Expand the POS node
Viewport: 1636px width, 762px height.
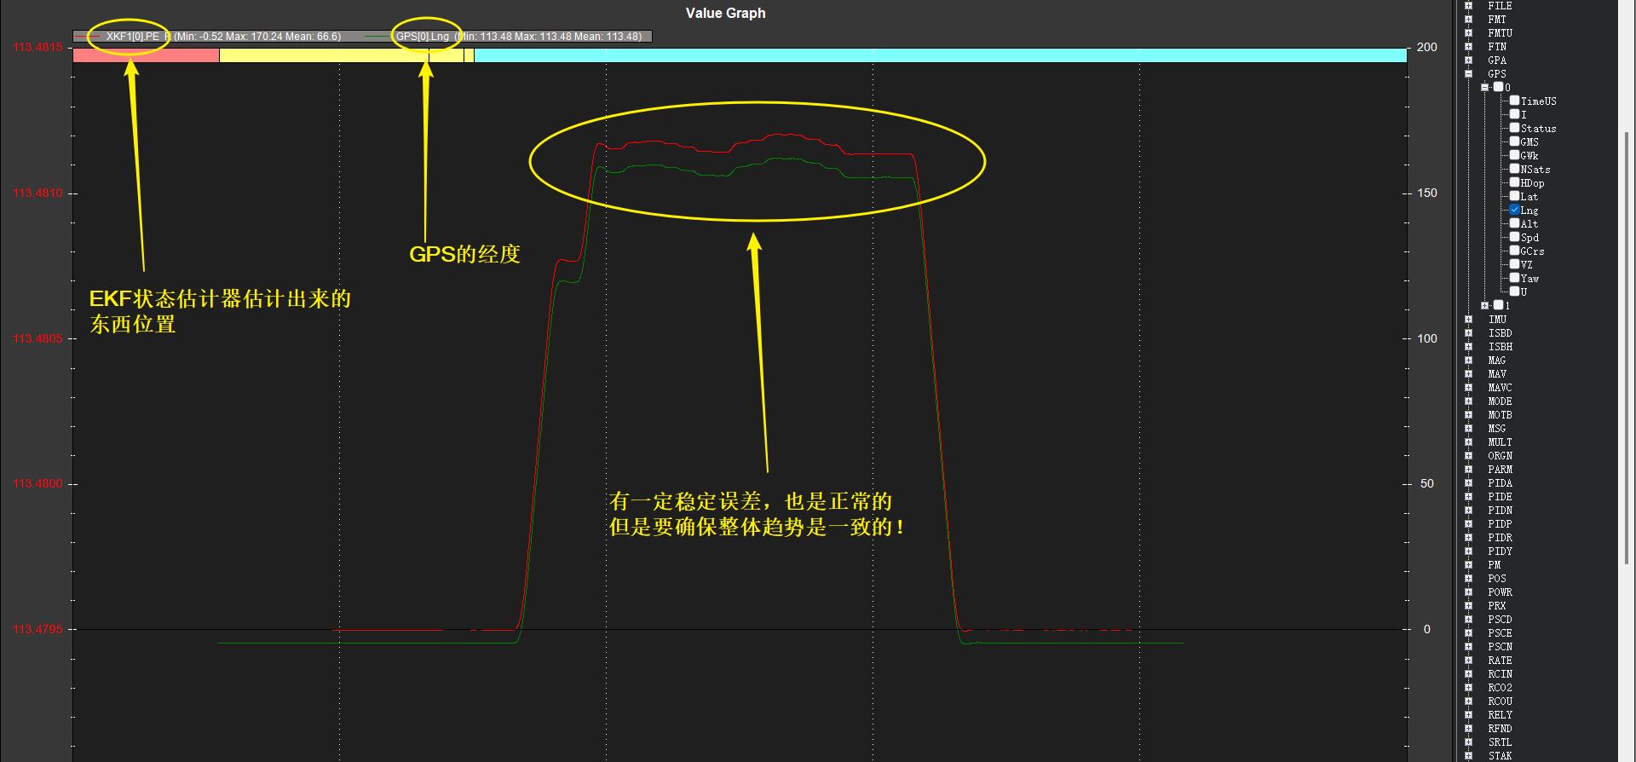[1468, 579]
